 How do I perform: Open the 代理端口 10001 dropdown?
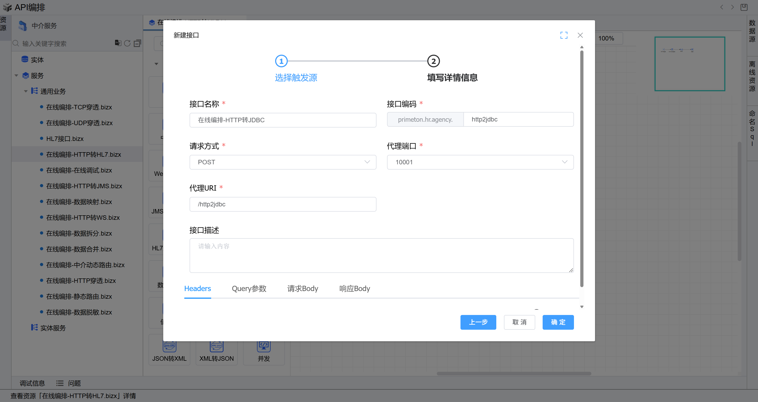click(480, 162)
